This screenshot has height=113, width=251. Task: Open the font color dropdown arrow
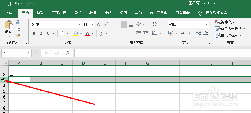(93, 33)
